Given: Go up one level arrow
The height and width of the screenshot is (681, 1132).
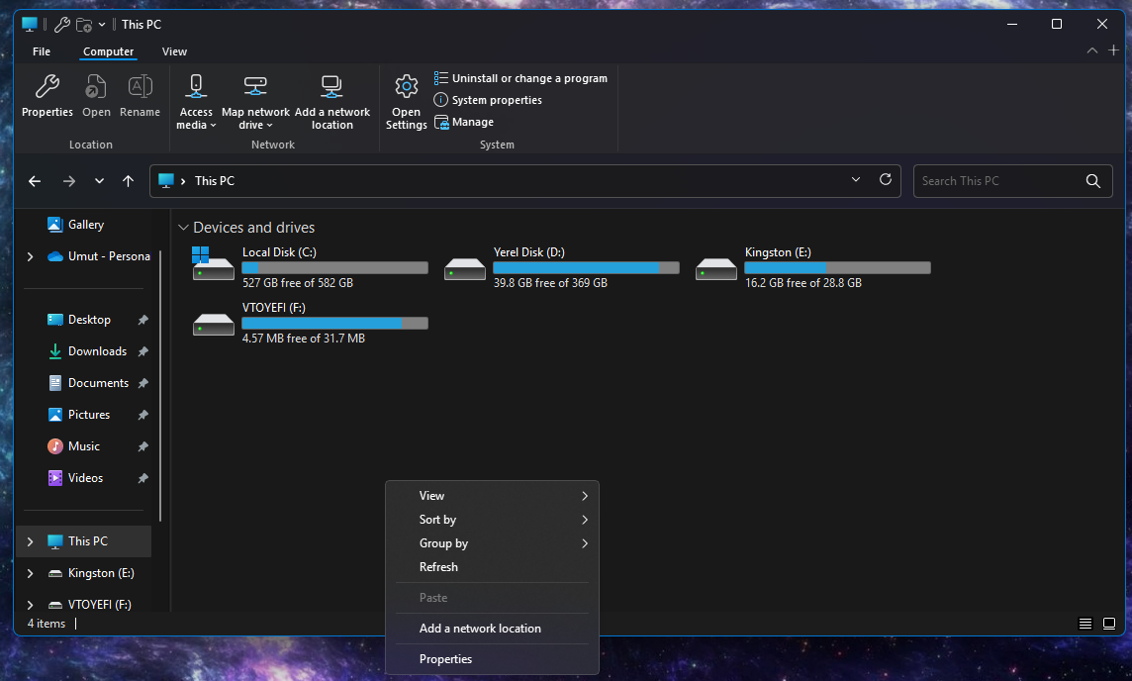Looking at the screenshot, I should click(x=128, y=181).
